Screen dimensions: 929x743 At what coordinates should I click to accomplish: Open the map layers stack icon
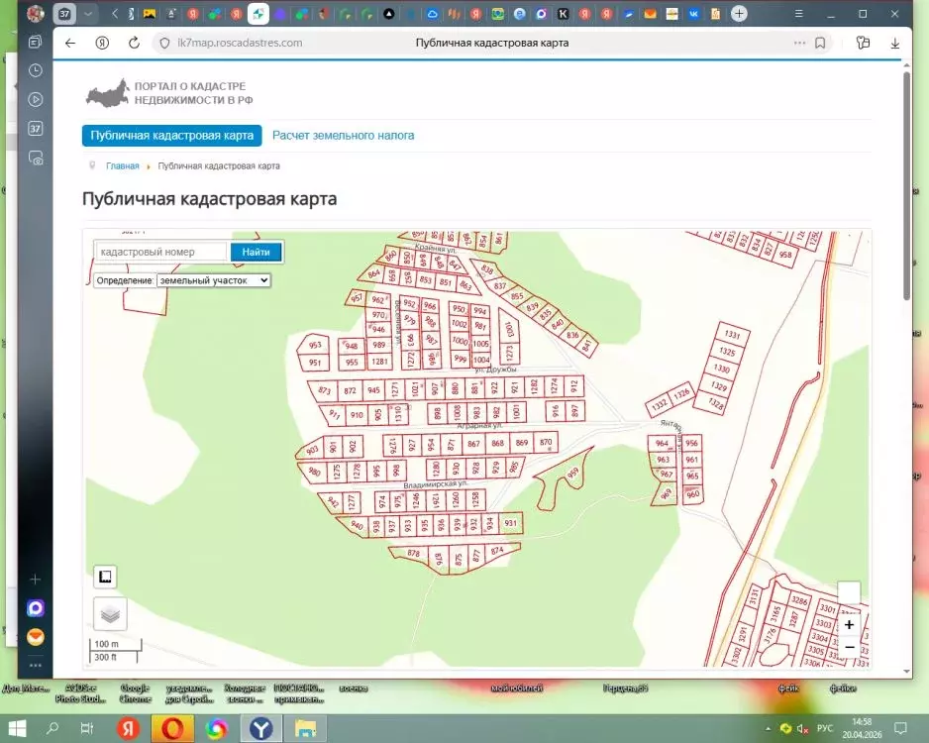point(110,614)
